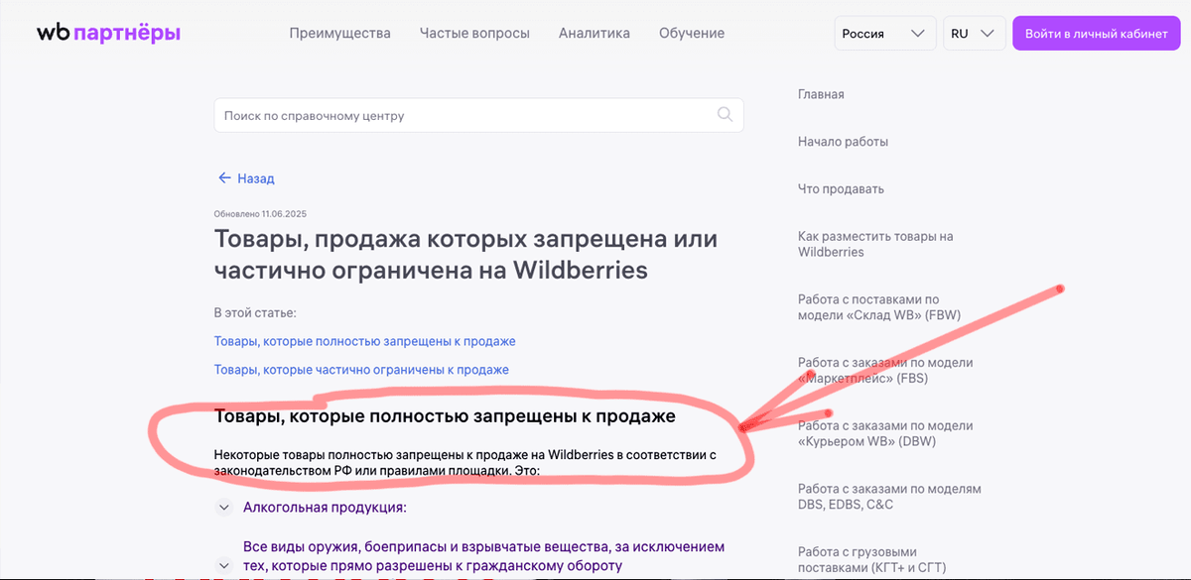
Task: Open the Частые вопросы menu item
Action: pyautogui.click(x=474, y=33)
